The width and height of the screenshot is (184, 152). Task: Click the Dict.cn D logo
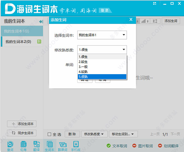[x=10, y=9]
